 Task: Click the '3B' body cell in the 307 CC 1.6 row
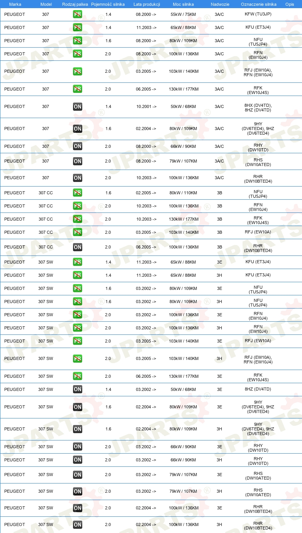tap(219, 193)
